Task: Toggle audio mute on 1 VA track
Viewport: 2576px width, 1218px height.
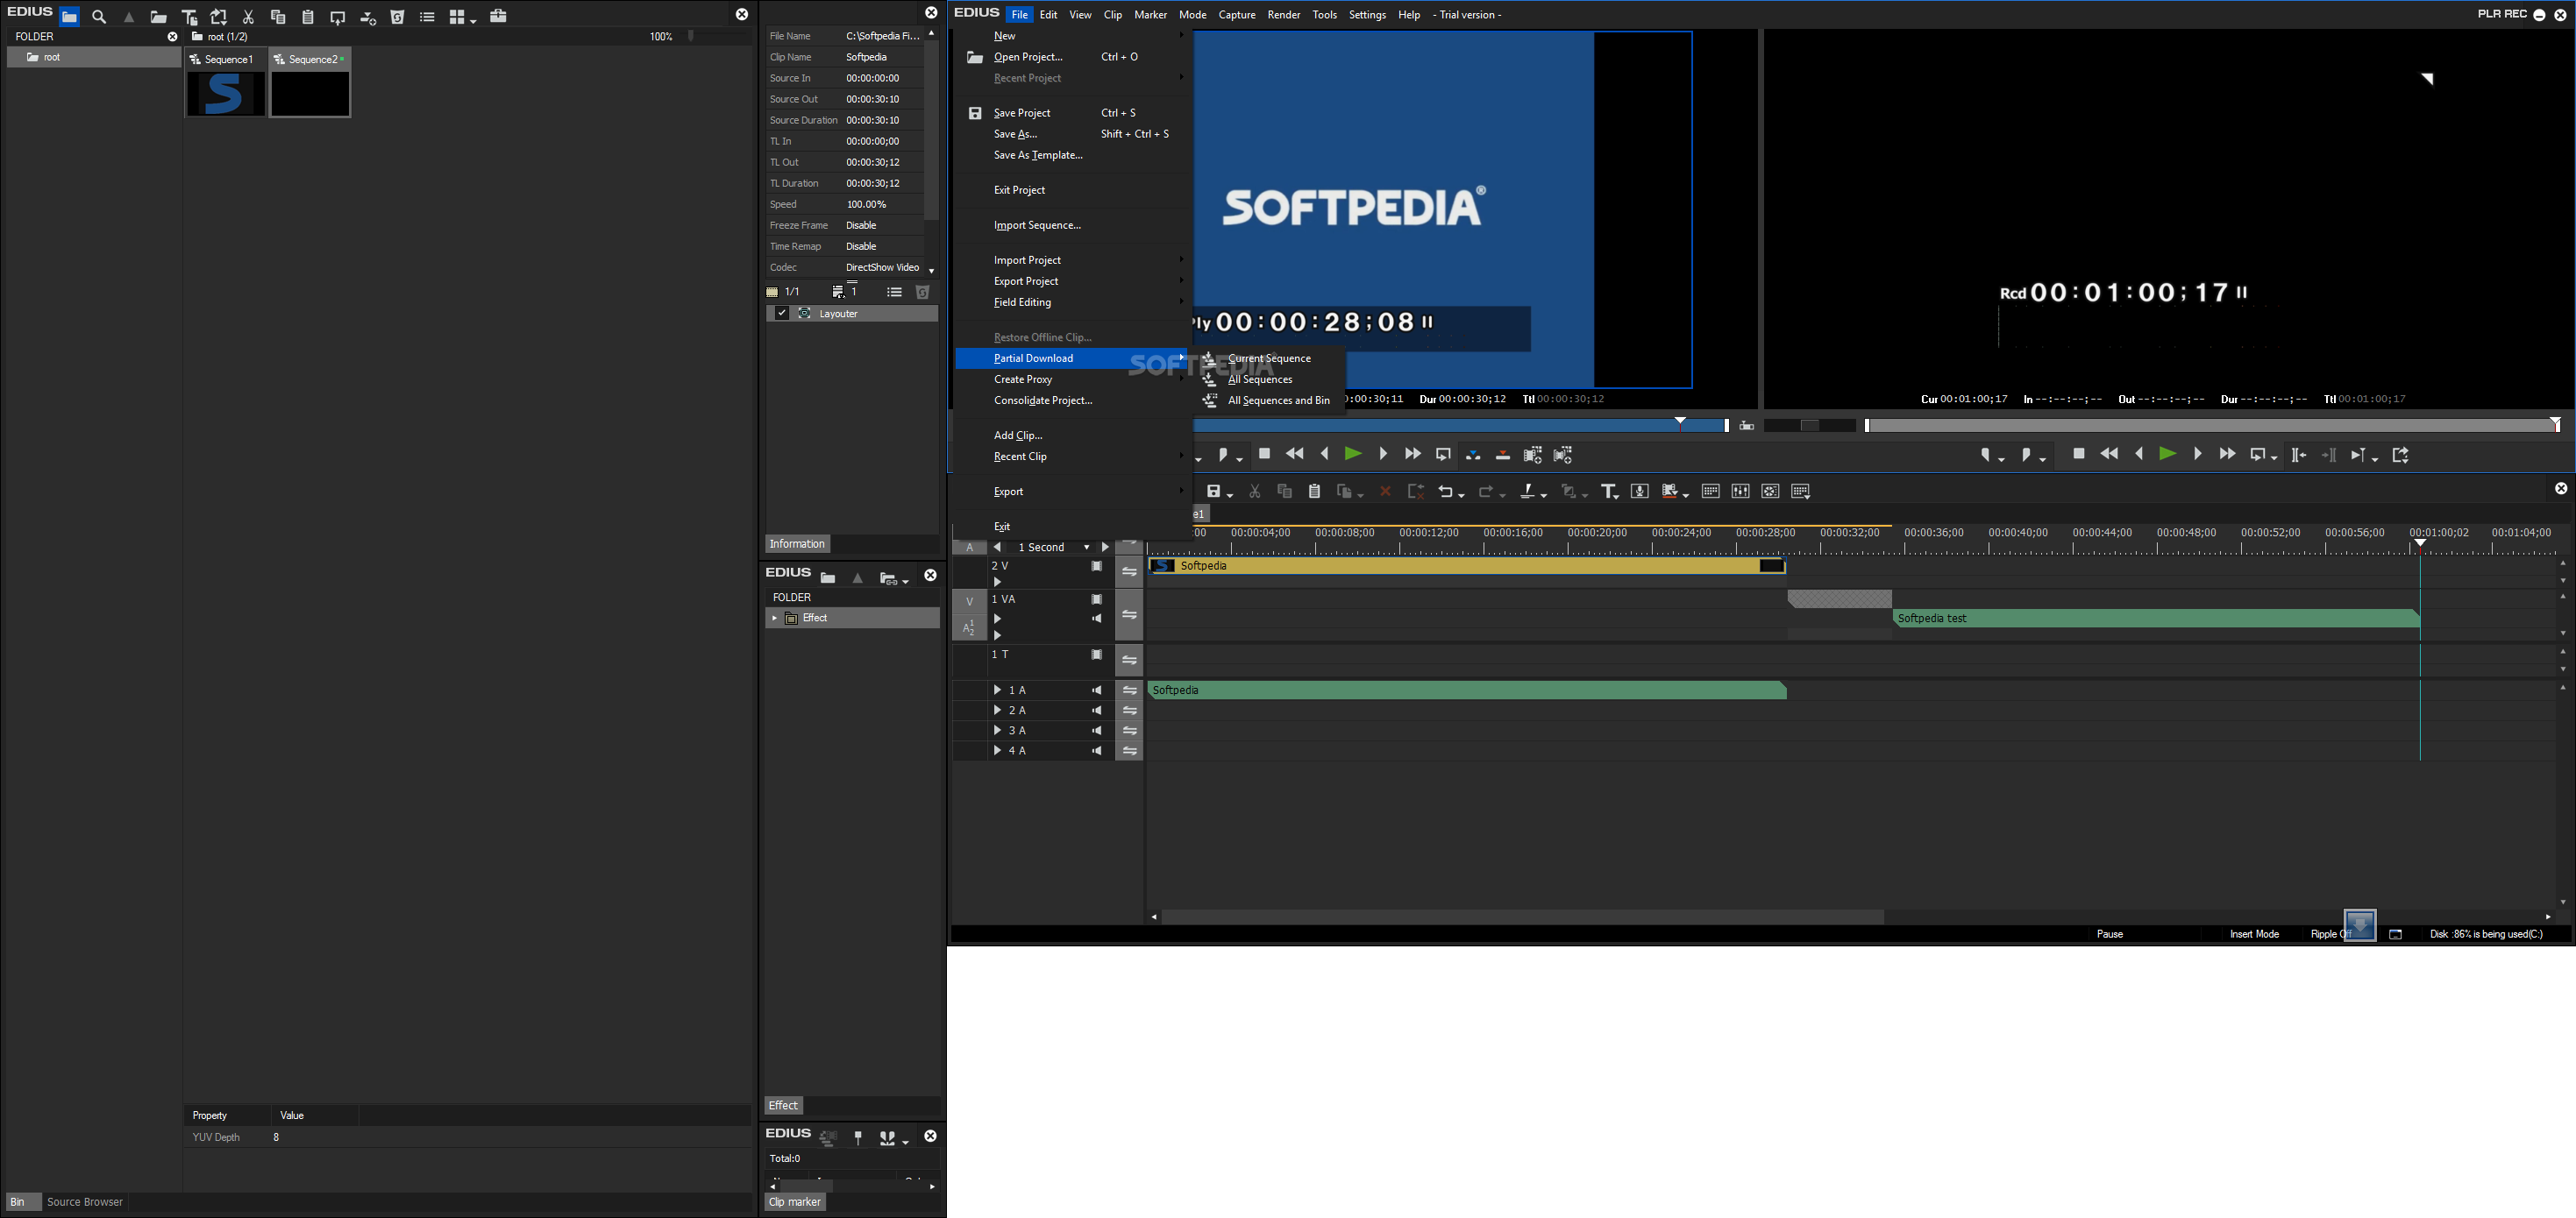Action: (1097, 619)
